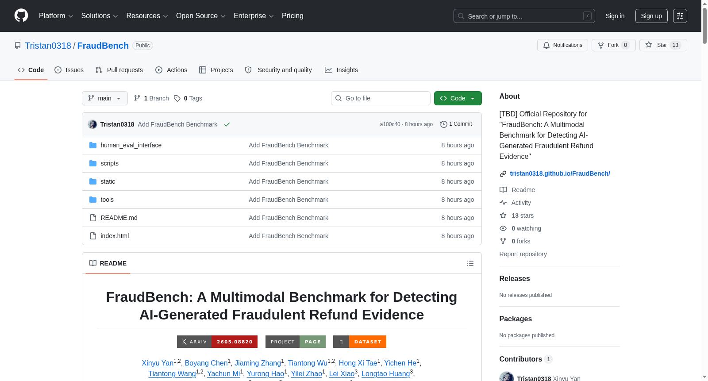This screenshot has width=708, height=381.
Task: Open the main branch selector dropdown
Action: (x=105, y=98)
